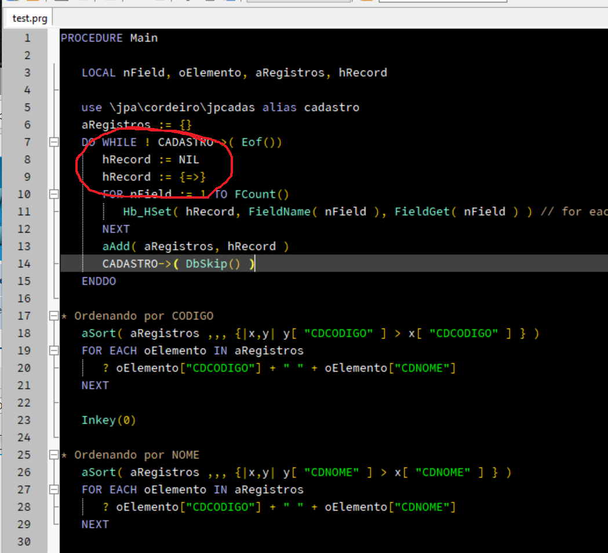Click 'aSort(' on line 26
Screen dimensions: 608x553
pos(102,473)
